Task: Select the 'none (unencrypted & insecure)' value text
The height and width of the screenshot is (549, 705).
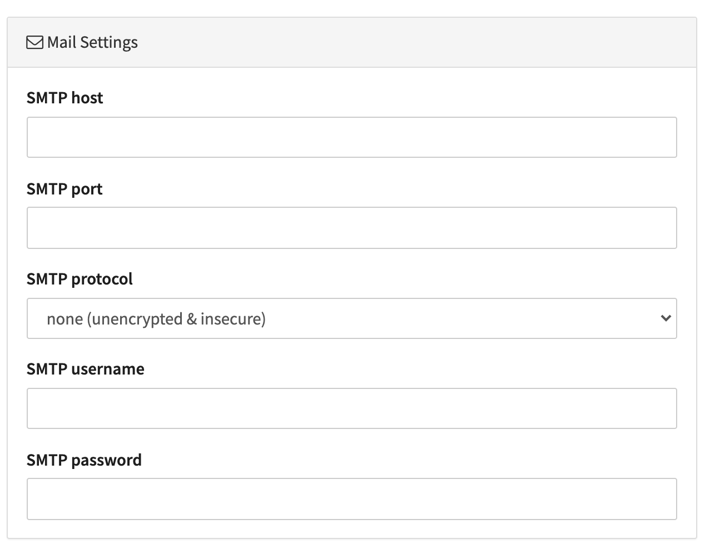Action: (x=156, y=319)
